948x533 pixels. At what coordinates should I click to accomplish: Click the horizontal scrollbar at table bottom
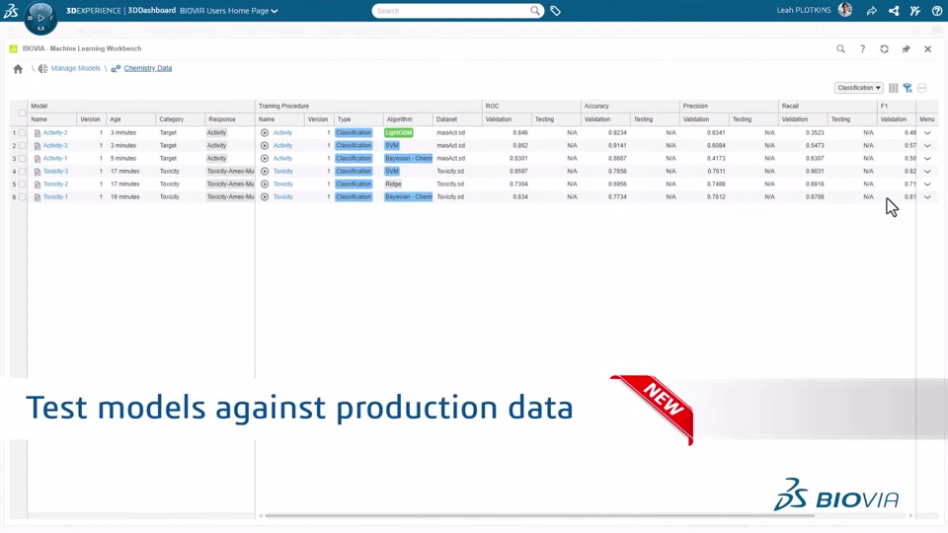coord(539,515)
